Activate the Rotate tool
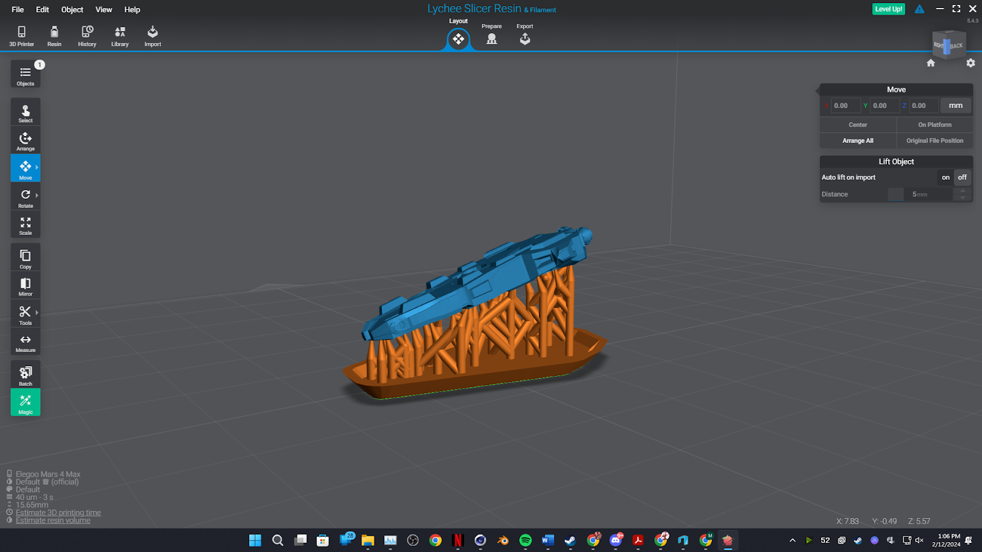The width and height of the screenshot is (982, 552). (x=25, y=197)
